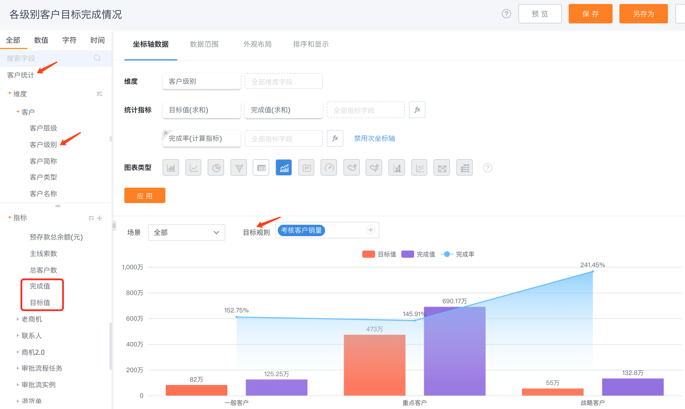685x409 pixels.
Task: Open the 场景 dropdown showing 全部
Action: 187,232
